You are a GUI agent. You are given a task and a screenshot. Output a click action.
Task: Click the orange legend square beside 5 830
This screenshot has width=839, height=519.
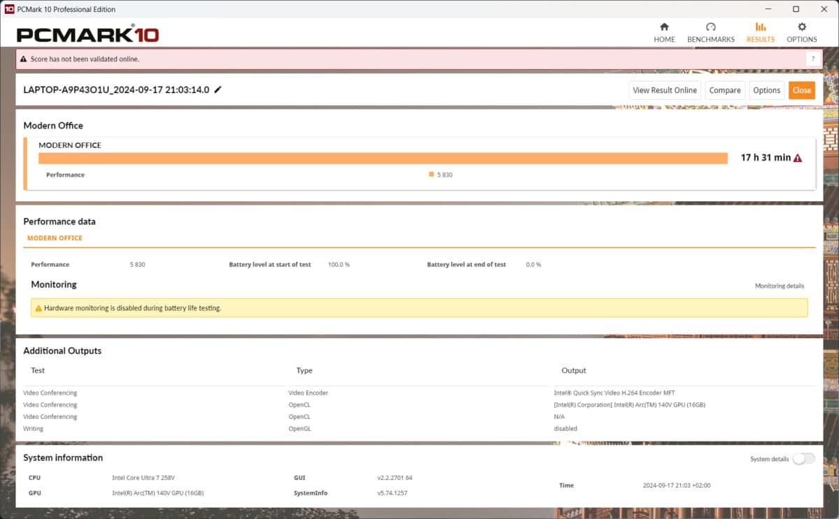431,175
